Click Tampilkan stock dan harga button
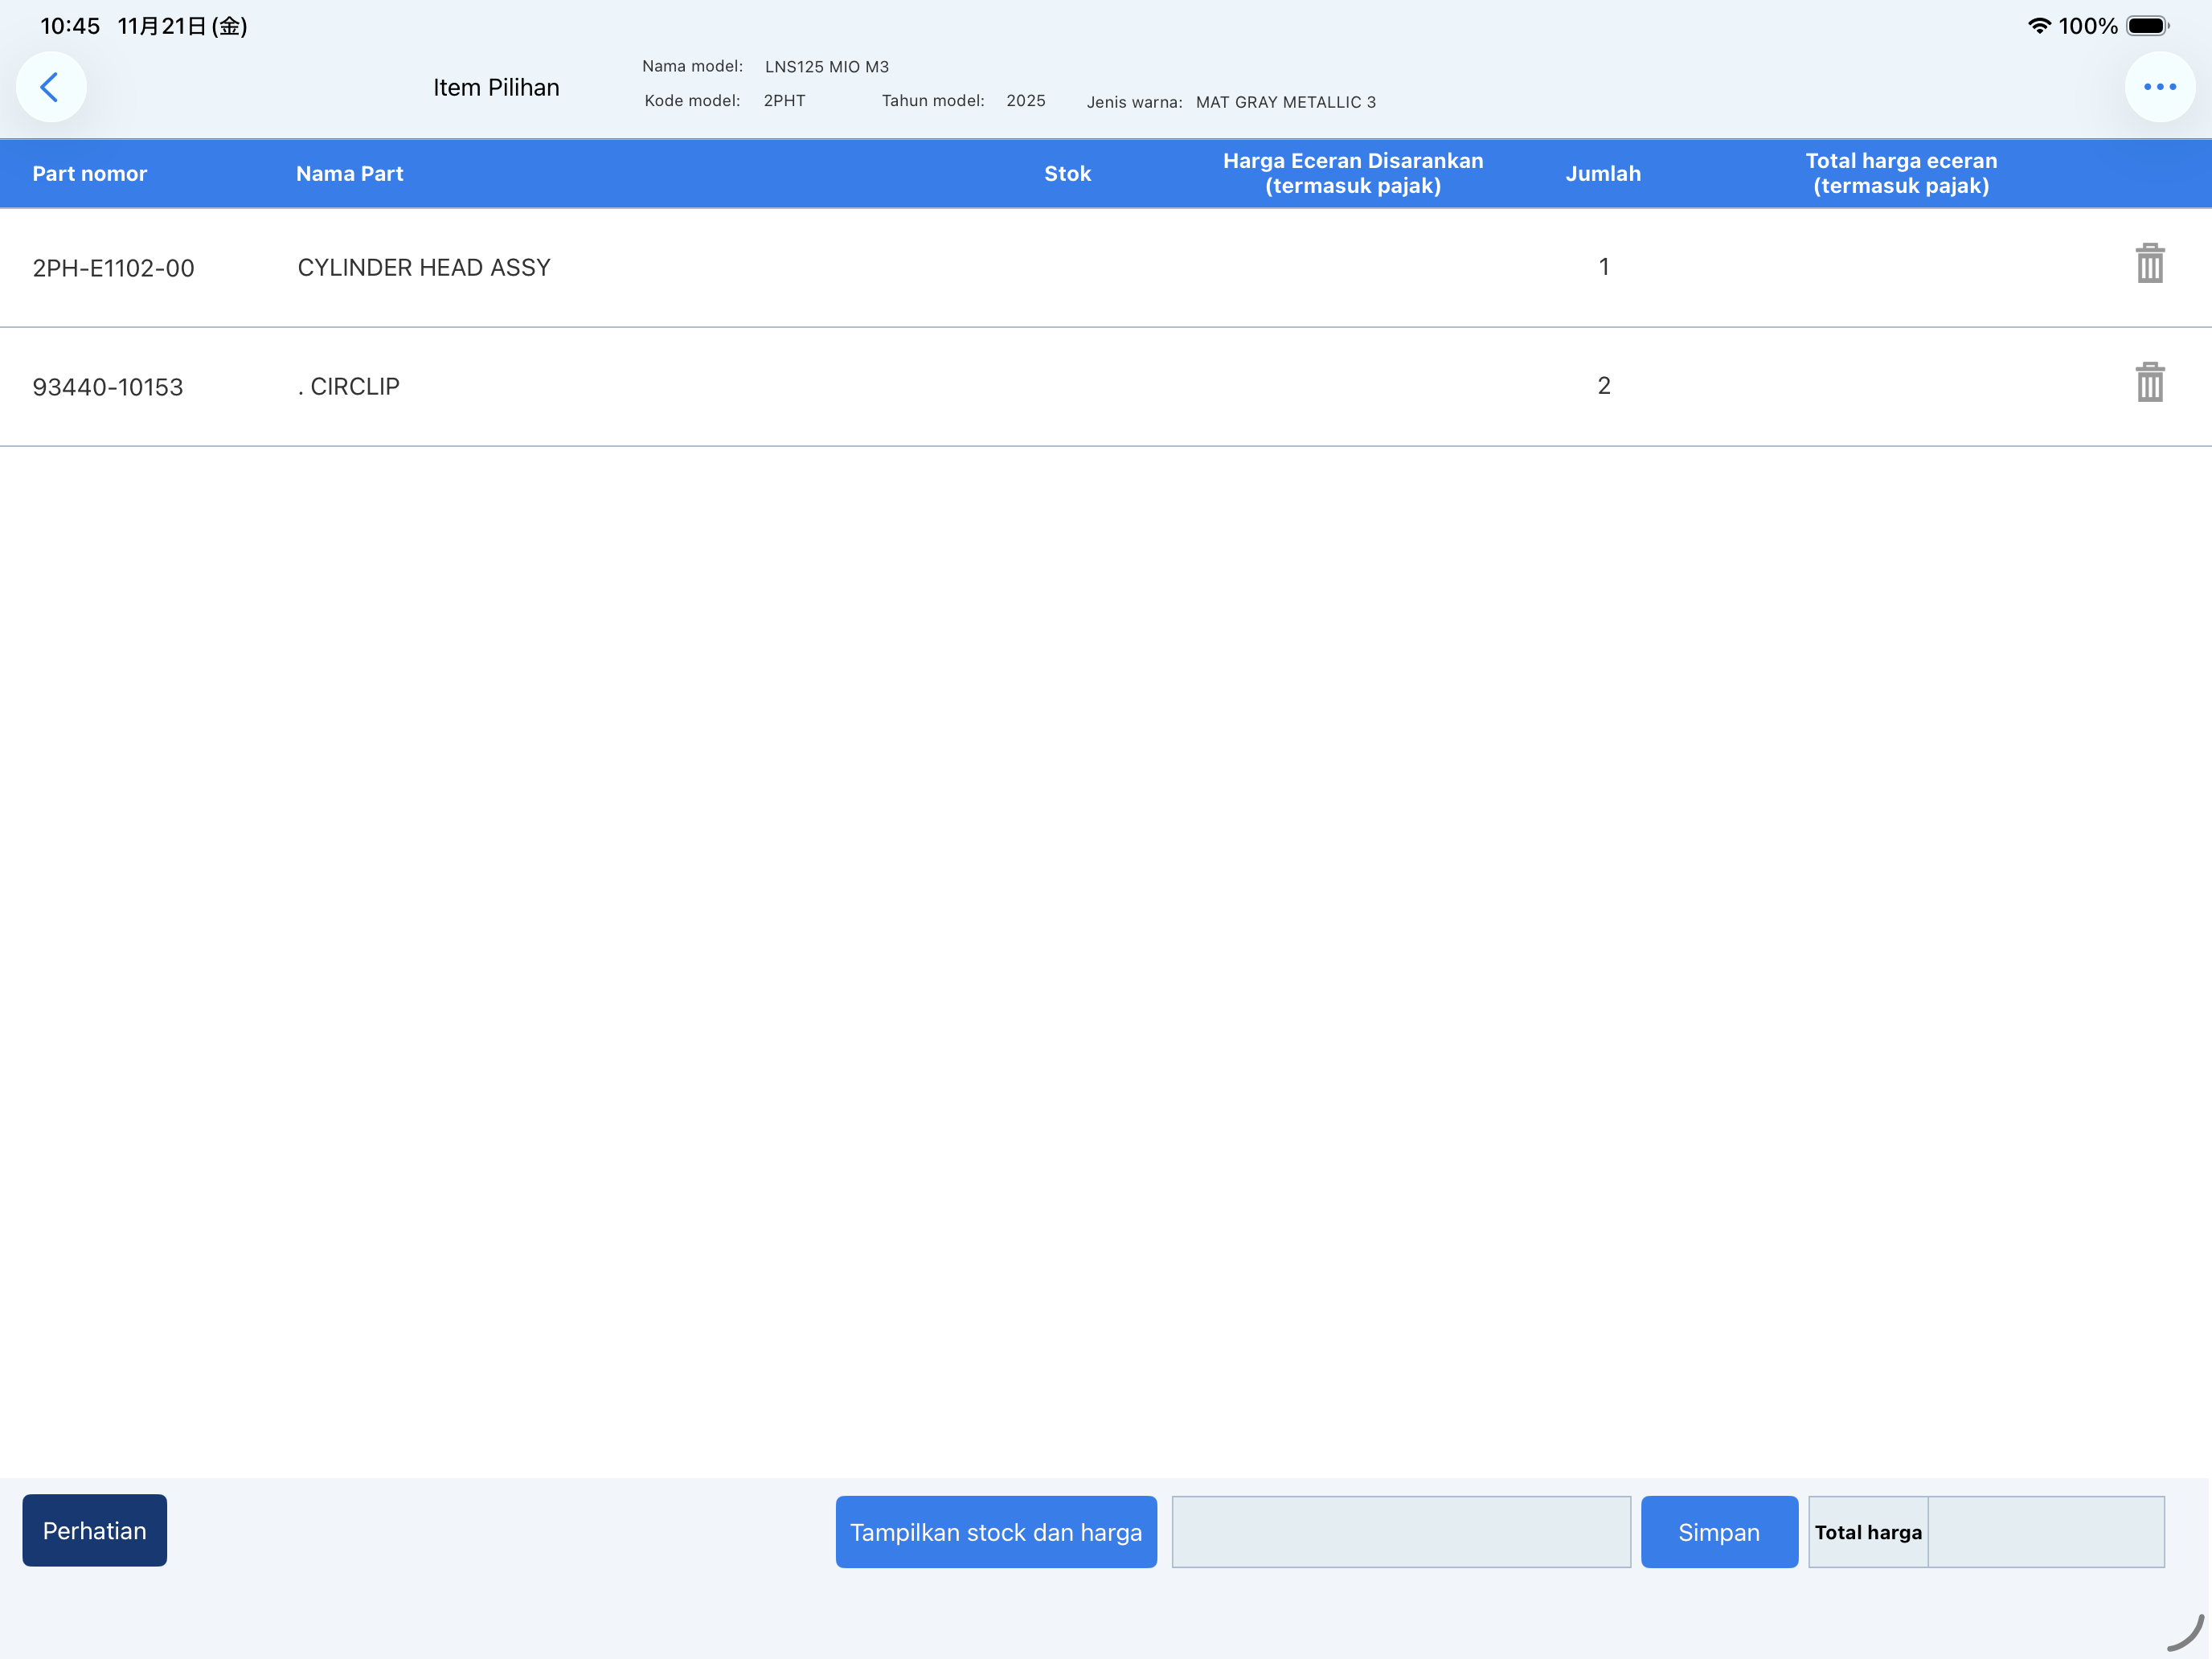 [x=996, y=1532]
